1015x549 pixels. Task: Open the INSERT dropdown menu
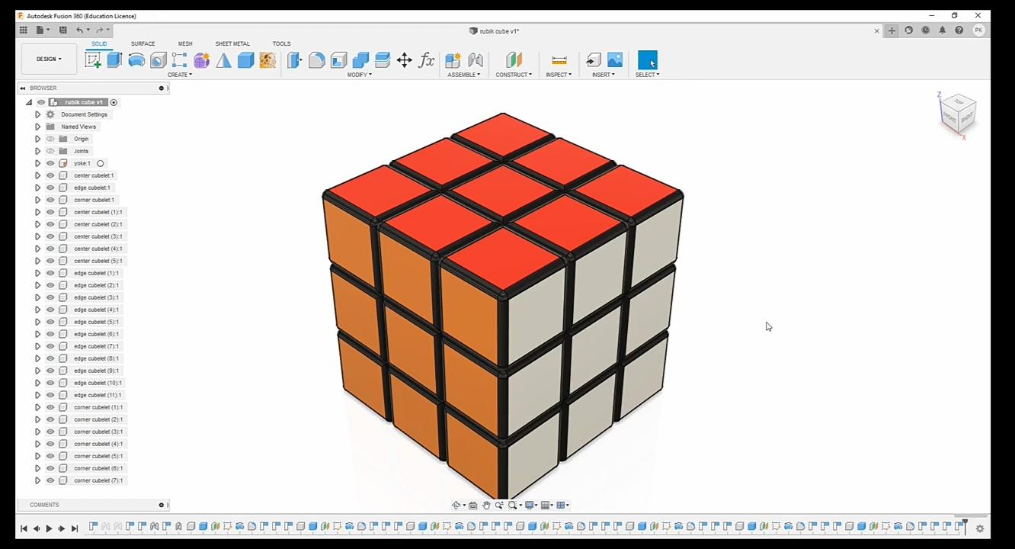point(603,75)
